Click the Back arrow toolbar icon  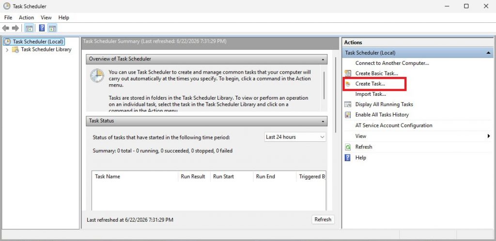pos(5,28)
